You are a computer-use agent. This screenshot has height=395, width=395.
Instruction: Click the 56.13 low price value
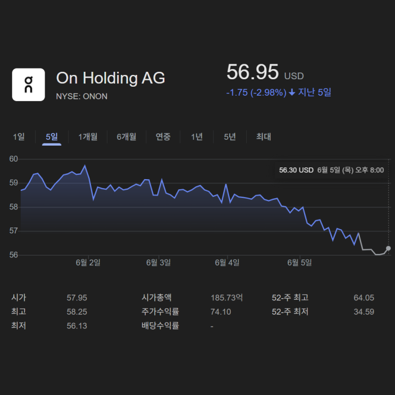77,326
